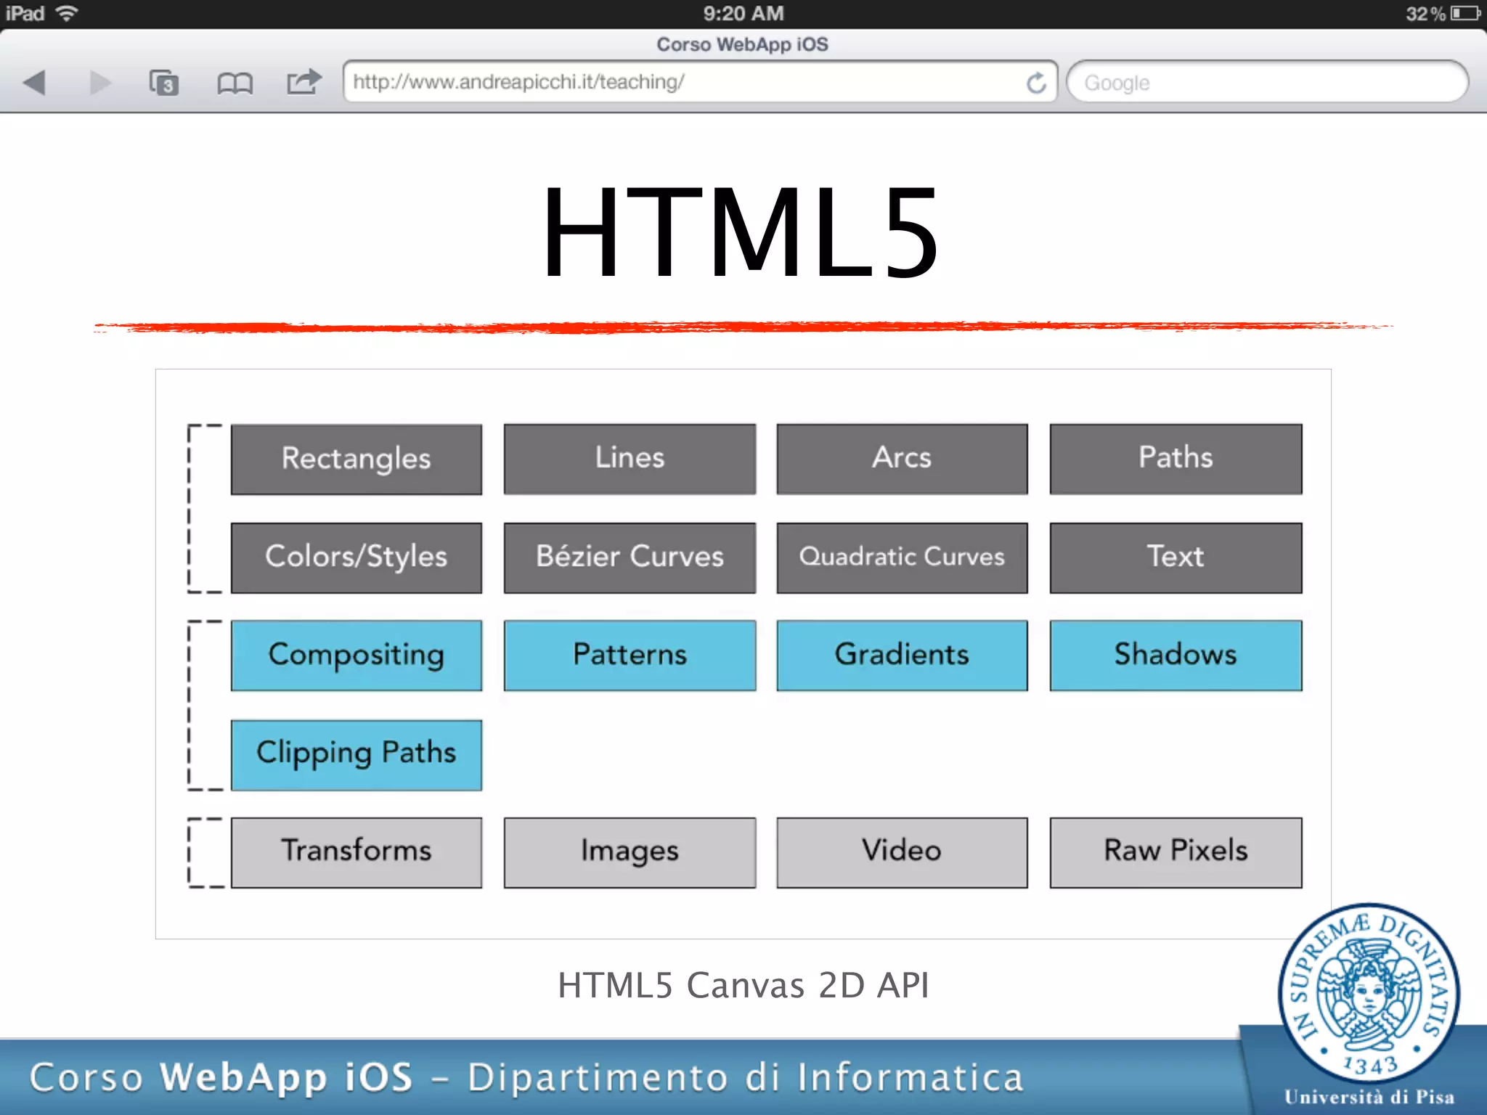The height and width of the screenshot is (1115, 1487).
Task: Select the Transforms box
Action: [357, 853]
